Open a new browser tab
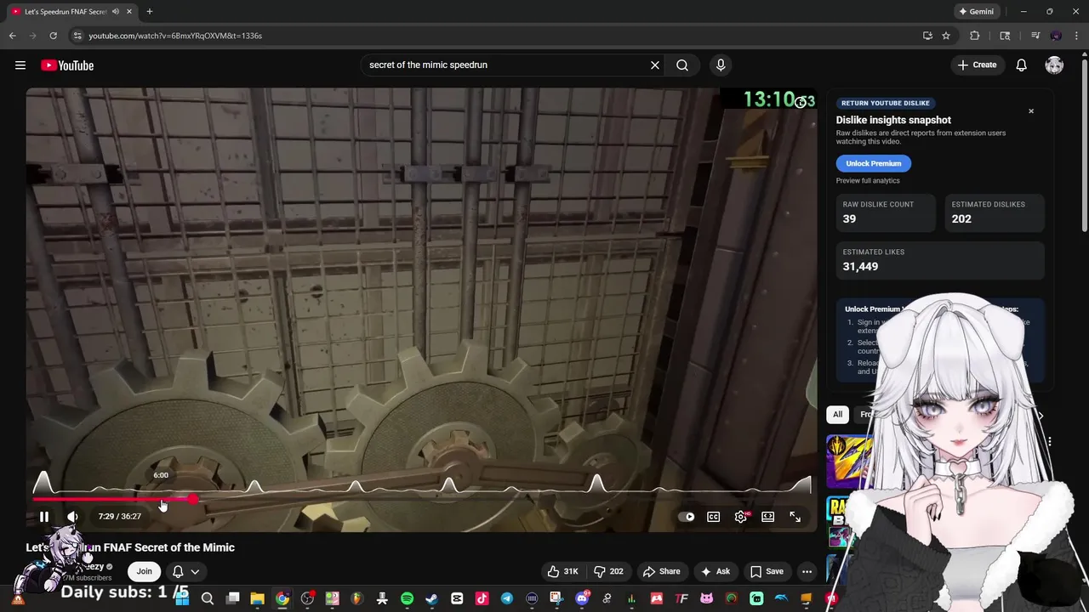1089x612 pixels. (x=150, y=12)
